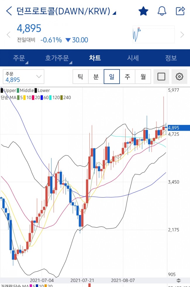This screenshot has height=287, width=190.
Task: Go to next coin right arrow
Action: (x=182, y=35)
